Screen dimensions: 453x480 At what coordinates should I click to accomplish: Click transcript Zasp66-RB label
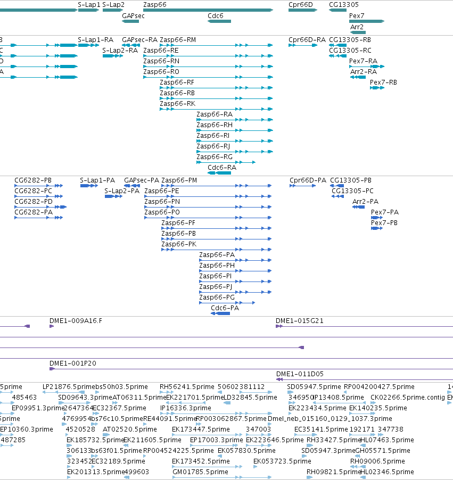click(x=177, y=93)
